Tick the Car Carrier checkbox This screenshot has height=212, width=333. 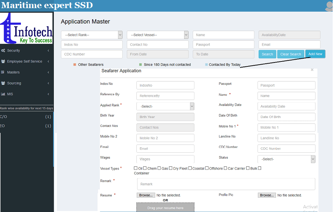[225, 169]
